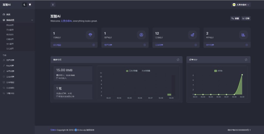
Task: Refresh the 订单统计 line chart panel
Action: coord(246,60)
